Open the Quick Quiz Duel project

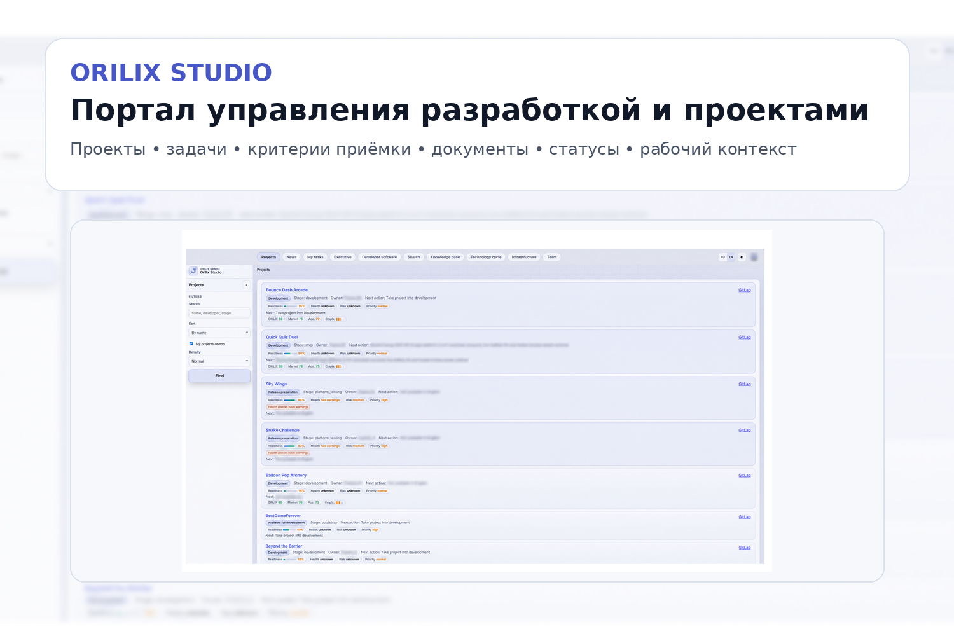point(282,337)
